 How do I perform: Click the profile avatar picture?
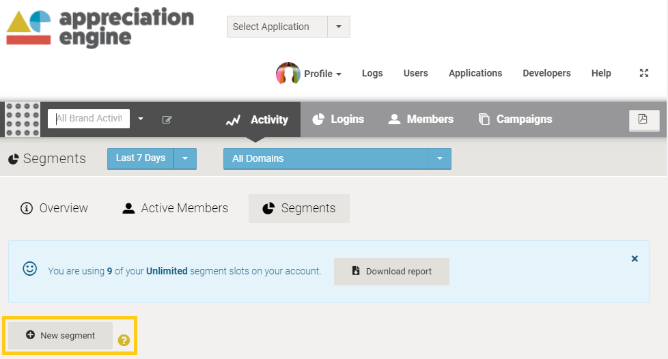point(288,74)
